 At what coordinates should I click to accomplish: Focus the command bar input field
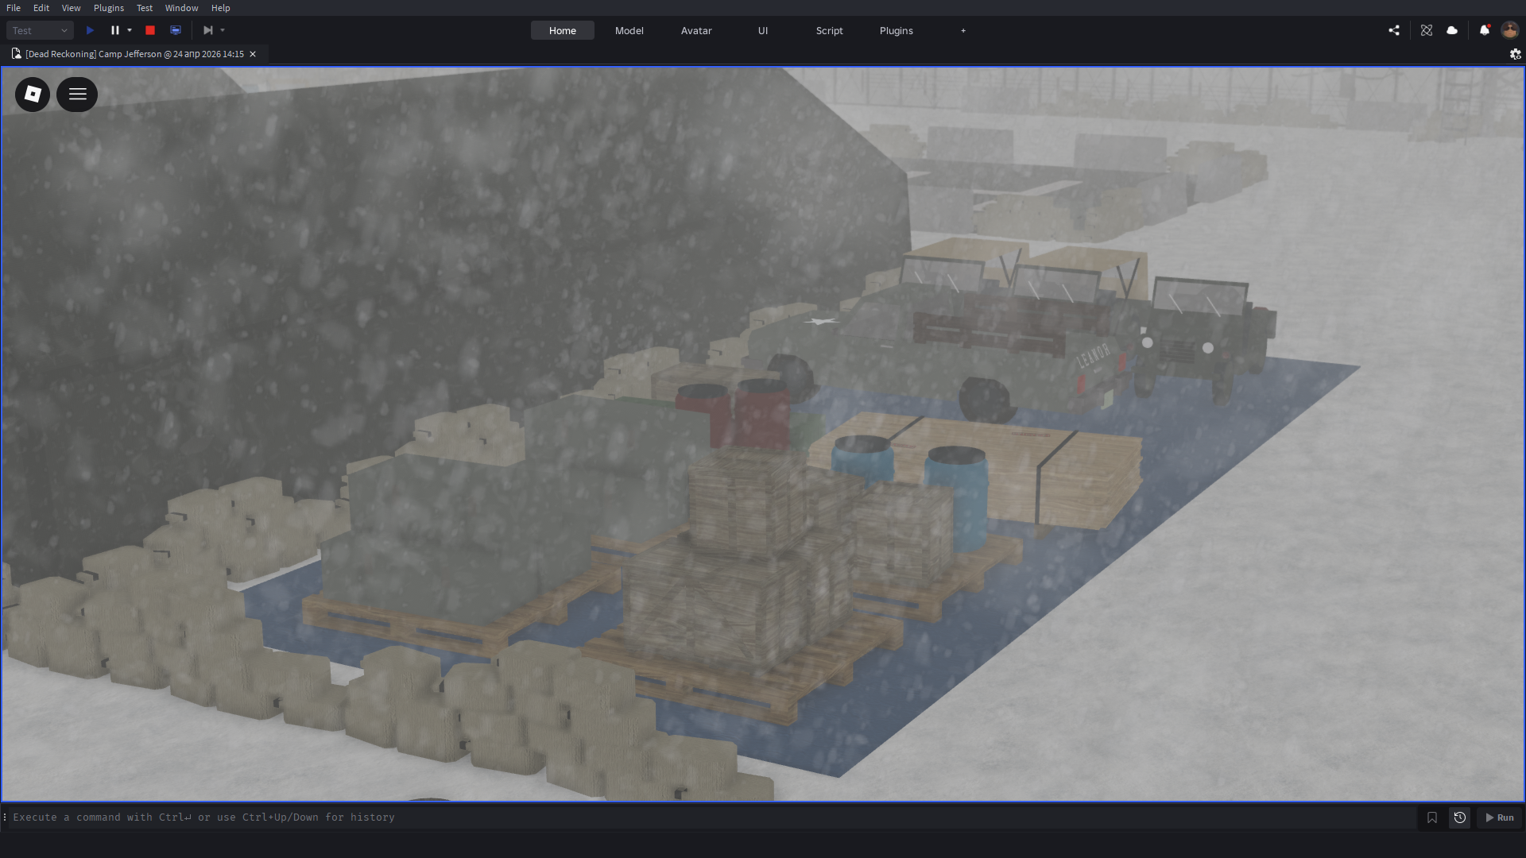(x=711, y=817)
